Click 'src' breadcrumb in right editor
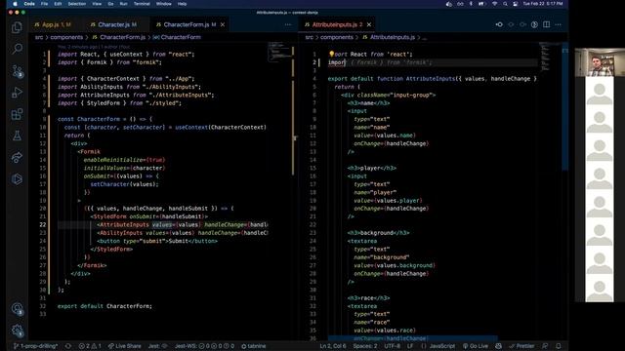Screen dimensions: 625x351 310,37
